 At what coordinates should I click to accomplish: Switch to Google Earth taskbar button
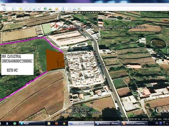point(81,124)
